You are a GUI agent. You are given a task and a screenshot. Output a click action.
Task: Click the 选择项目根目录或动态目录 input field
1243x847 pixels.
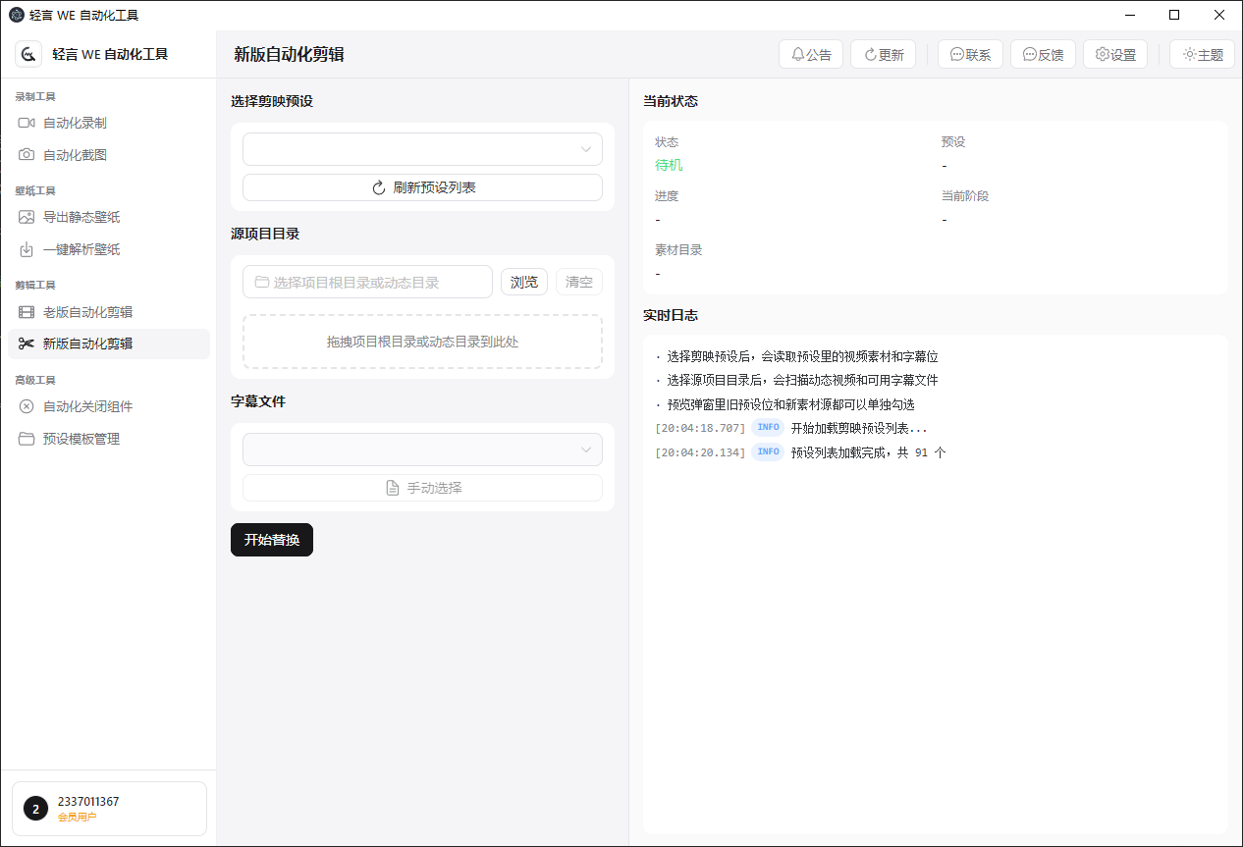click(367, 282)
